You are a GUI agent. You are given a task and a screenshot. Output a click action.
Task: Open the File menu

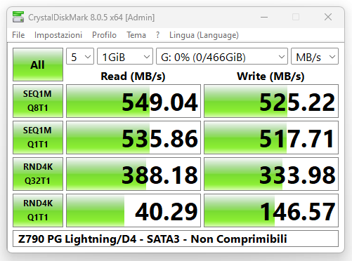point(18,35)
